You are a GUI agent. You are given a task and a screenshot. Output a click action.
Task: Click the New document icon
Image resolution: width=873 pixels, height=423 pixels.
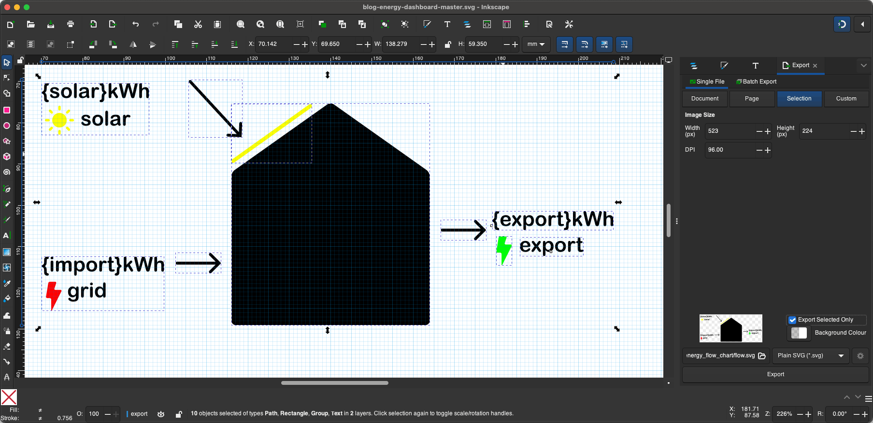click(11, 24)
